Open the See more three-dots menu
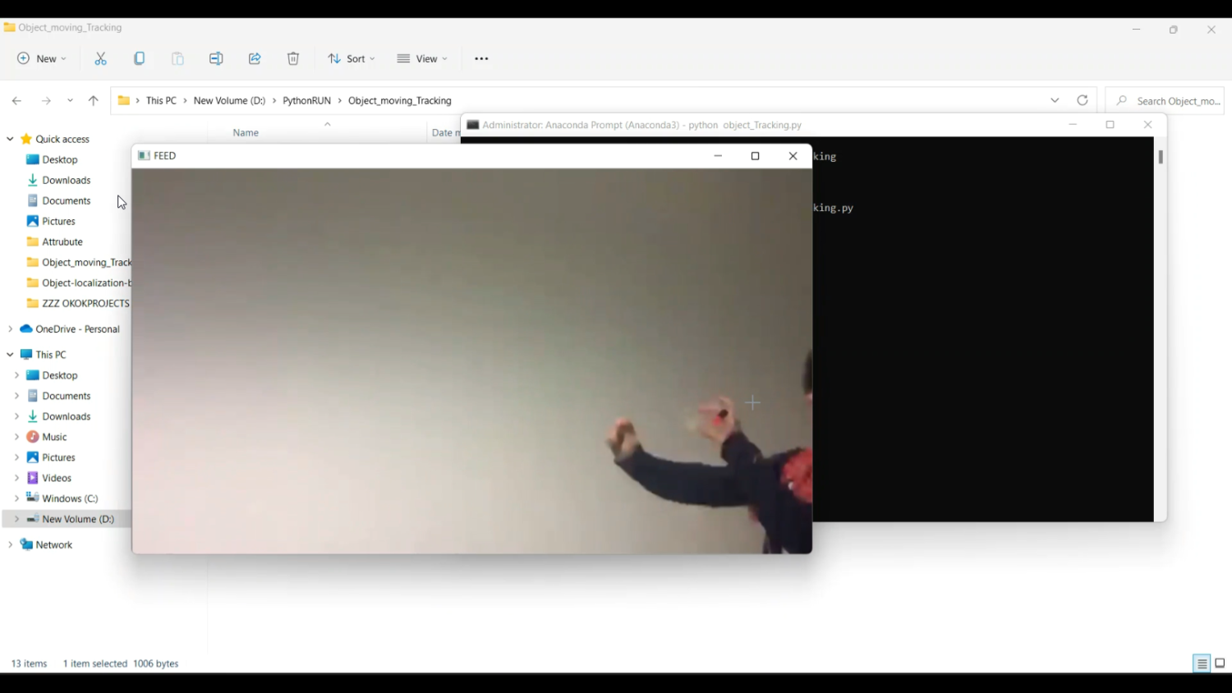 pos(481,59)
